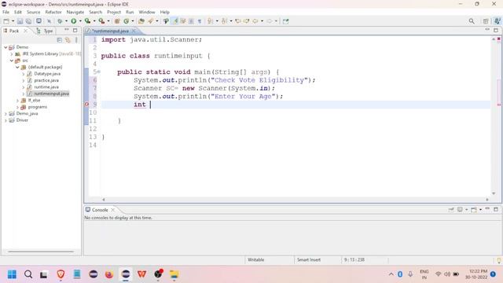
Task: Select practice.java in Package Explorer
Action: click(46, 80)
